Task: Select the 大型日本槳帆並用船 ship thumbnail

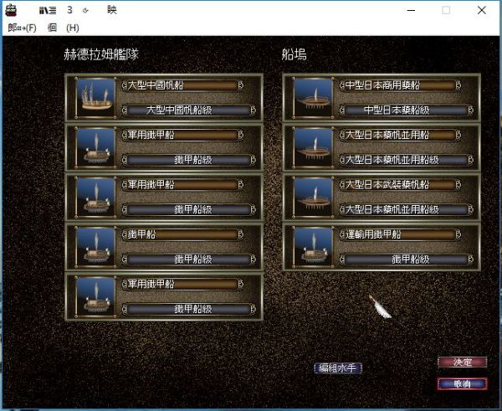Action: pos(314,147)
